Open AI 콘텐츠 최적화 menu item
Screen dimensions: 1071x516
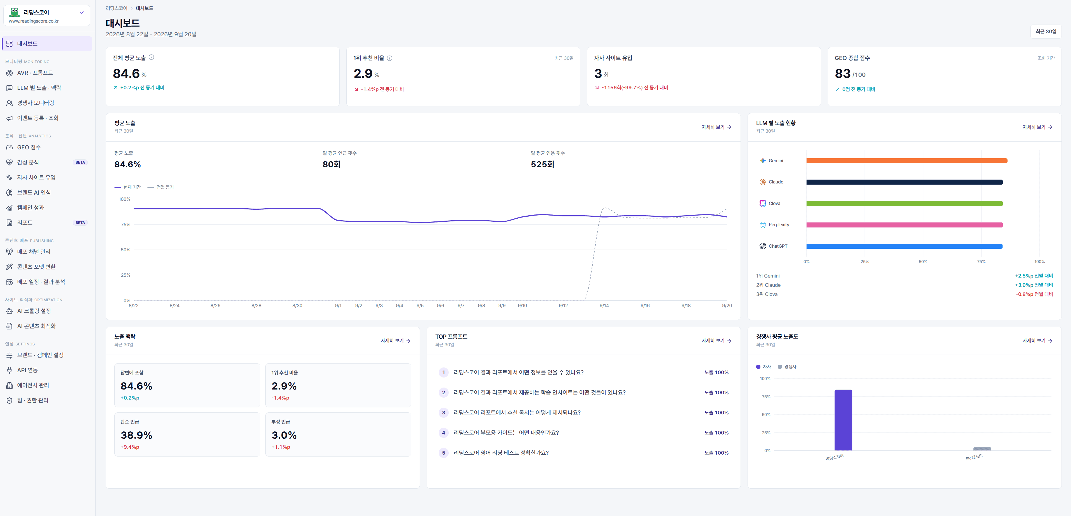(x=47, y=326)
